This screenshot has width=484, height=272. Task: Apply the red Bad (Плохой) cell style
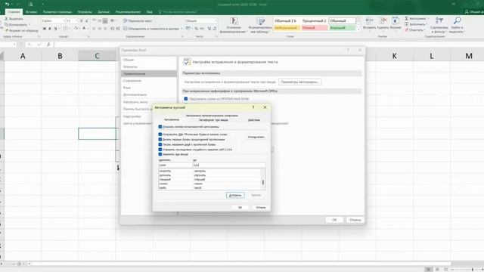tap(315, 28)
